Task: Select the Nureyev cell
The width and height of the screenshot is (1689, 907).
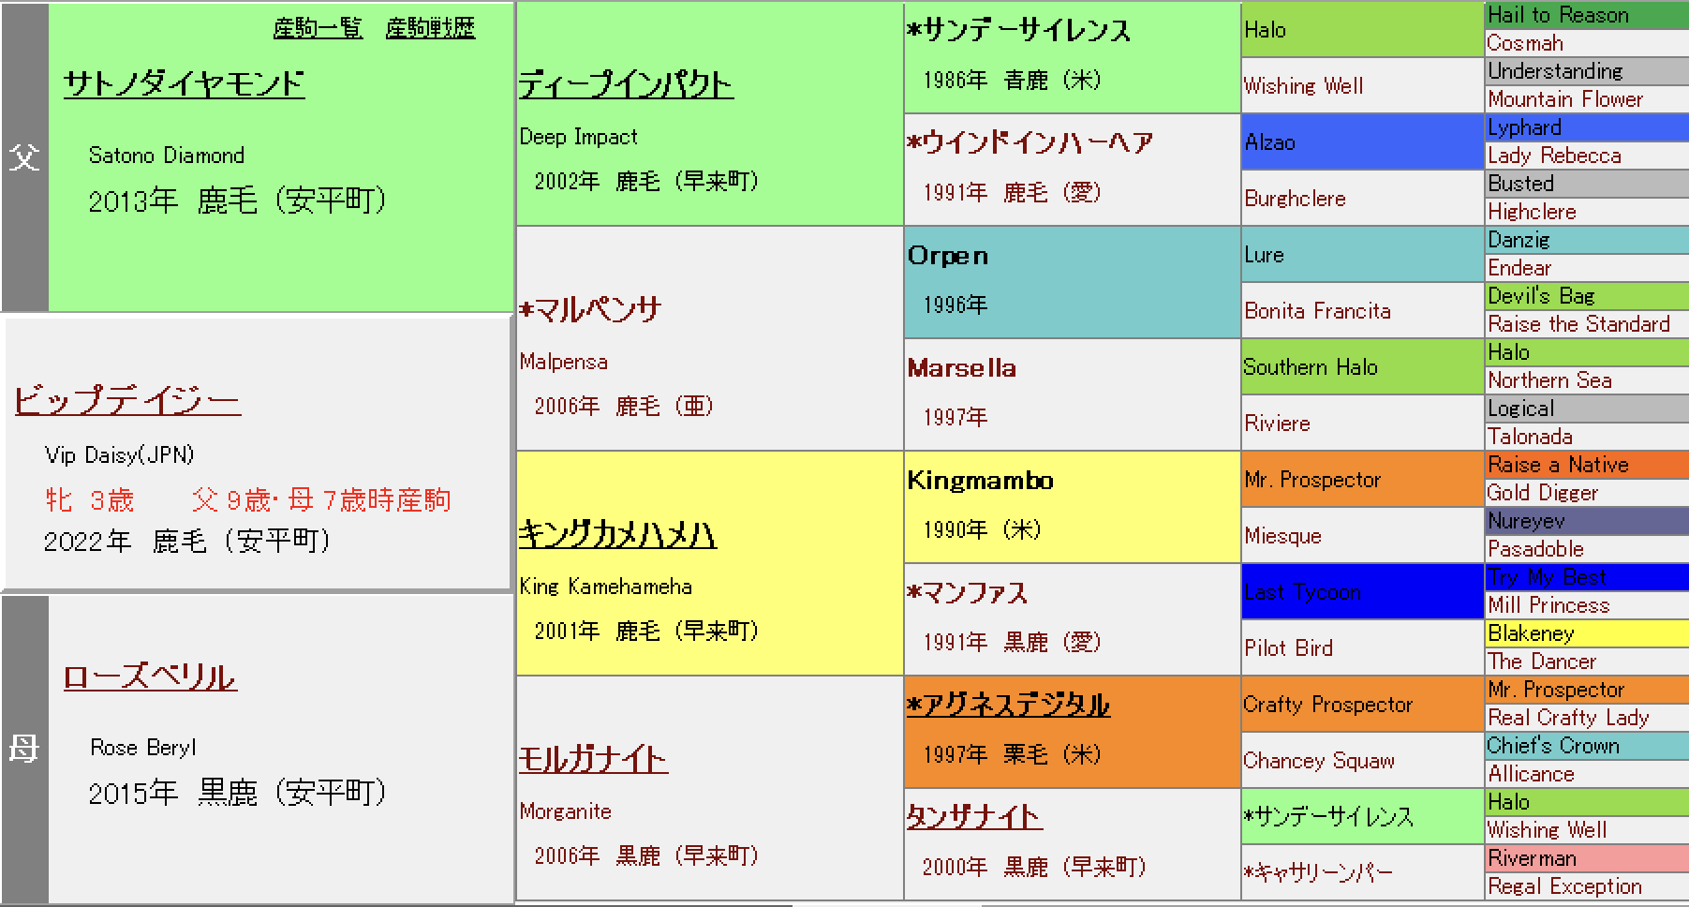Action: (1526, 521)
